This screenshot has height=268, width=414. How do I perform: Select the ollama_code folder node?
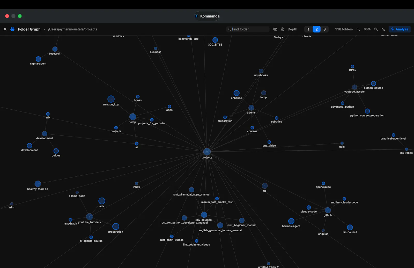click(x=77, y=192)
